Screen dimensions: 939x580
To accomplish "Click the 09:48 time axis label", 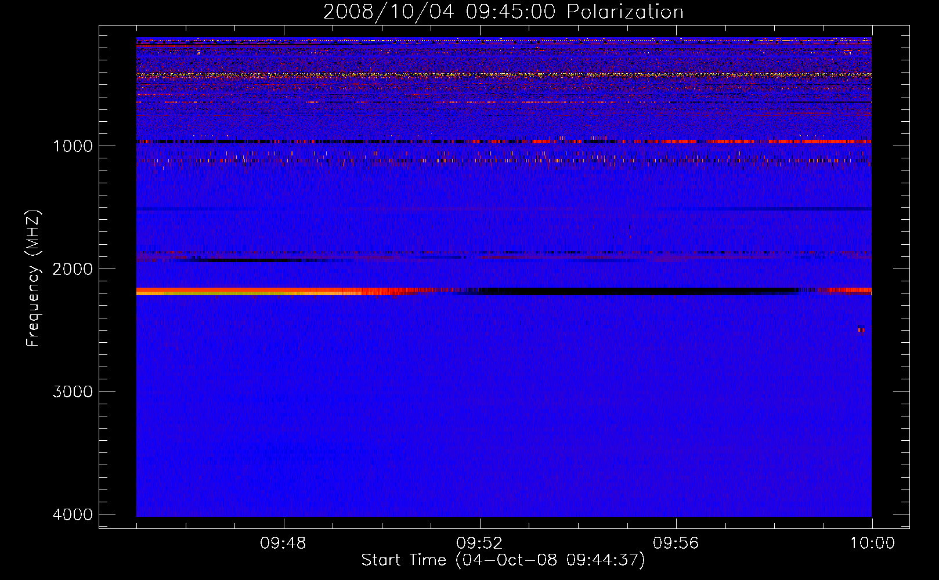I will coord(283,543).
